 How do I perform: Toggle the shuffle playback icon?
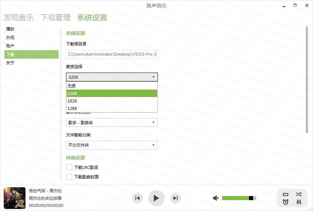click(299, 194)
